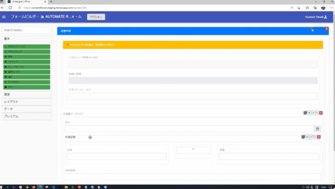The image size is (335, 189).
Task: Open the Kazunori user account menu
Action: [316, 17]
